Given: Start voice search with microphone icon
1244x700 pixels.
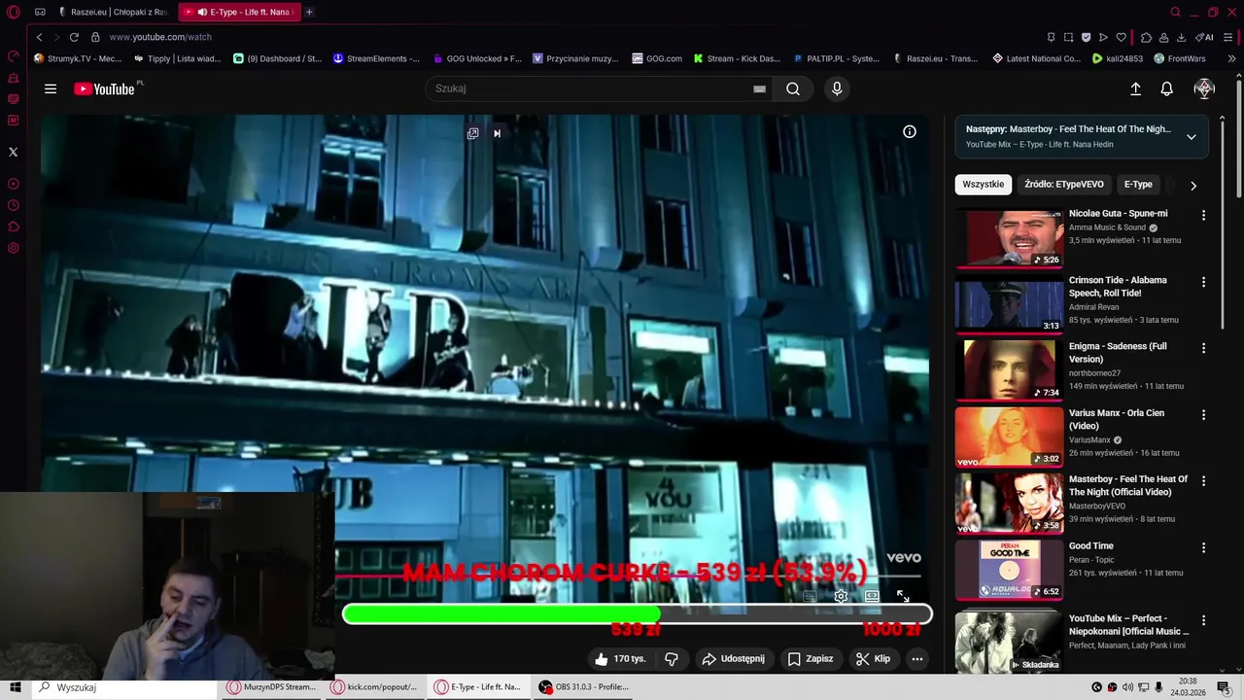Looking at the screenshot, I should pos(837,88).
